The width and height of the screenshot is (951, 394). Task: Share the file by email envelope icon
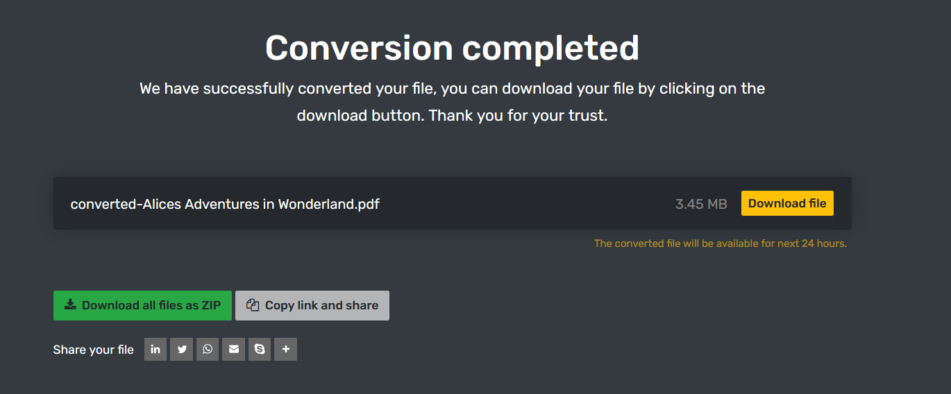click(234, 350)
